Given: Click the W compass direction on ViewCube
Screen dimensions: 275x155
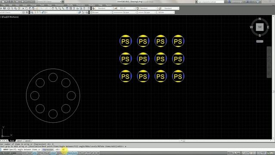Looking at the screenshot, I should [251, 27].
